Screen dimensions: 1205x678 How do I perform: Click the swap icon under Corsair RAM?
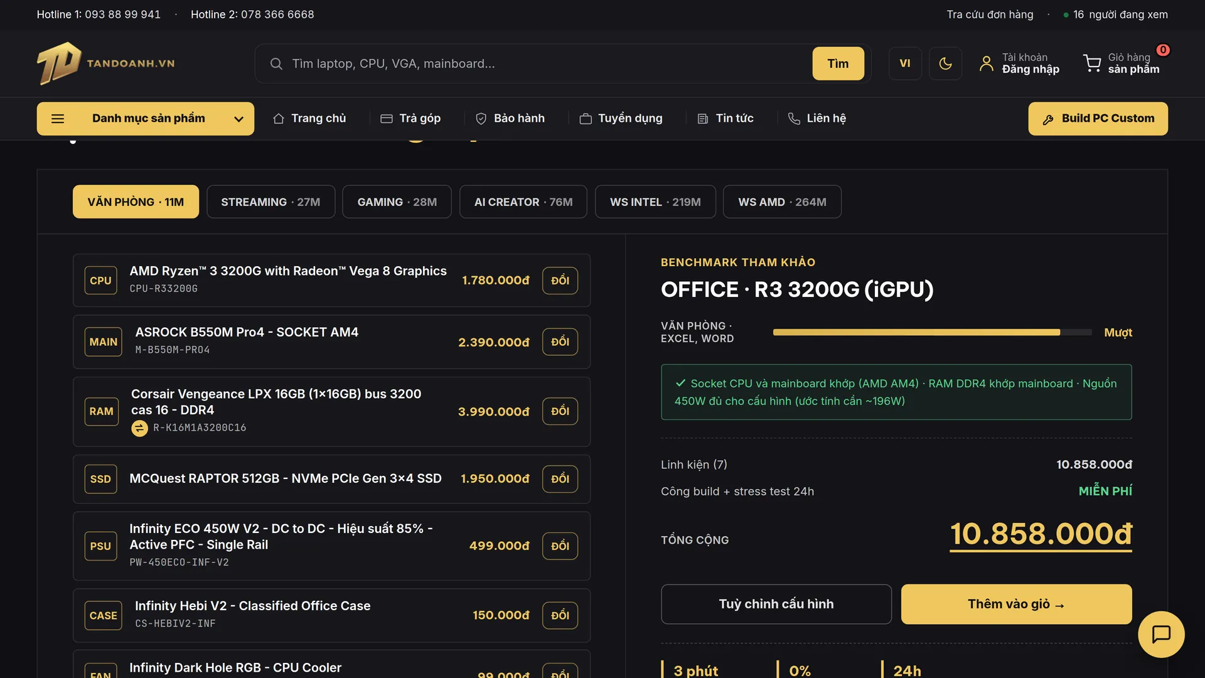(139, 428)
